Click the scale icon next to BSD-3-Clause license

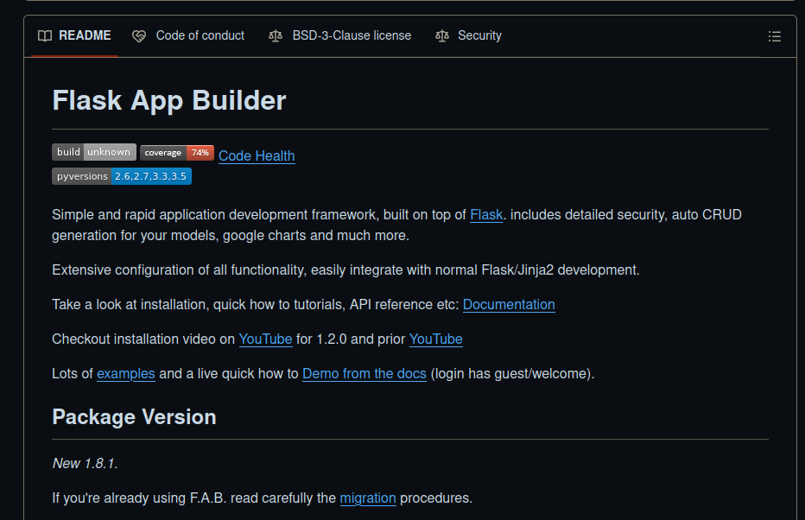coord(276,36)
